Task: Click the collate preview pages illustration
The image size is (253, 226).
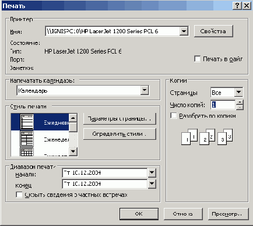Action: pyautogui.click(x=207, y=137)
